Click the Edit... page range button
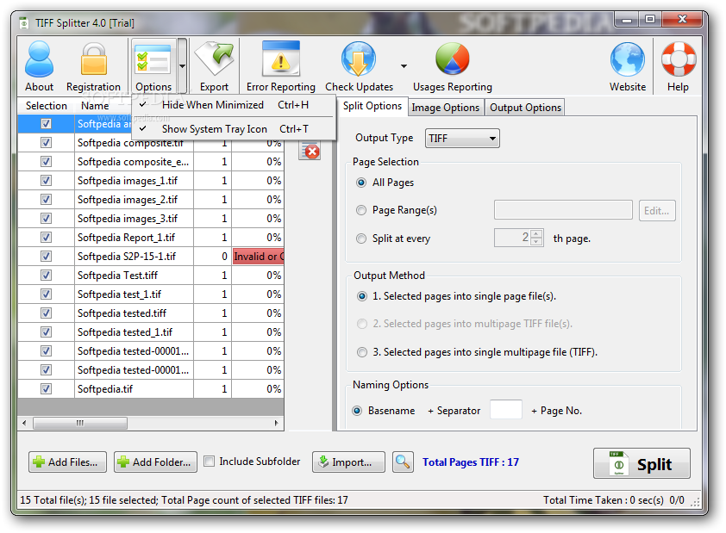Image resolution: width=726 pixels, height=533 pixels. tap(657, 211)
